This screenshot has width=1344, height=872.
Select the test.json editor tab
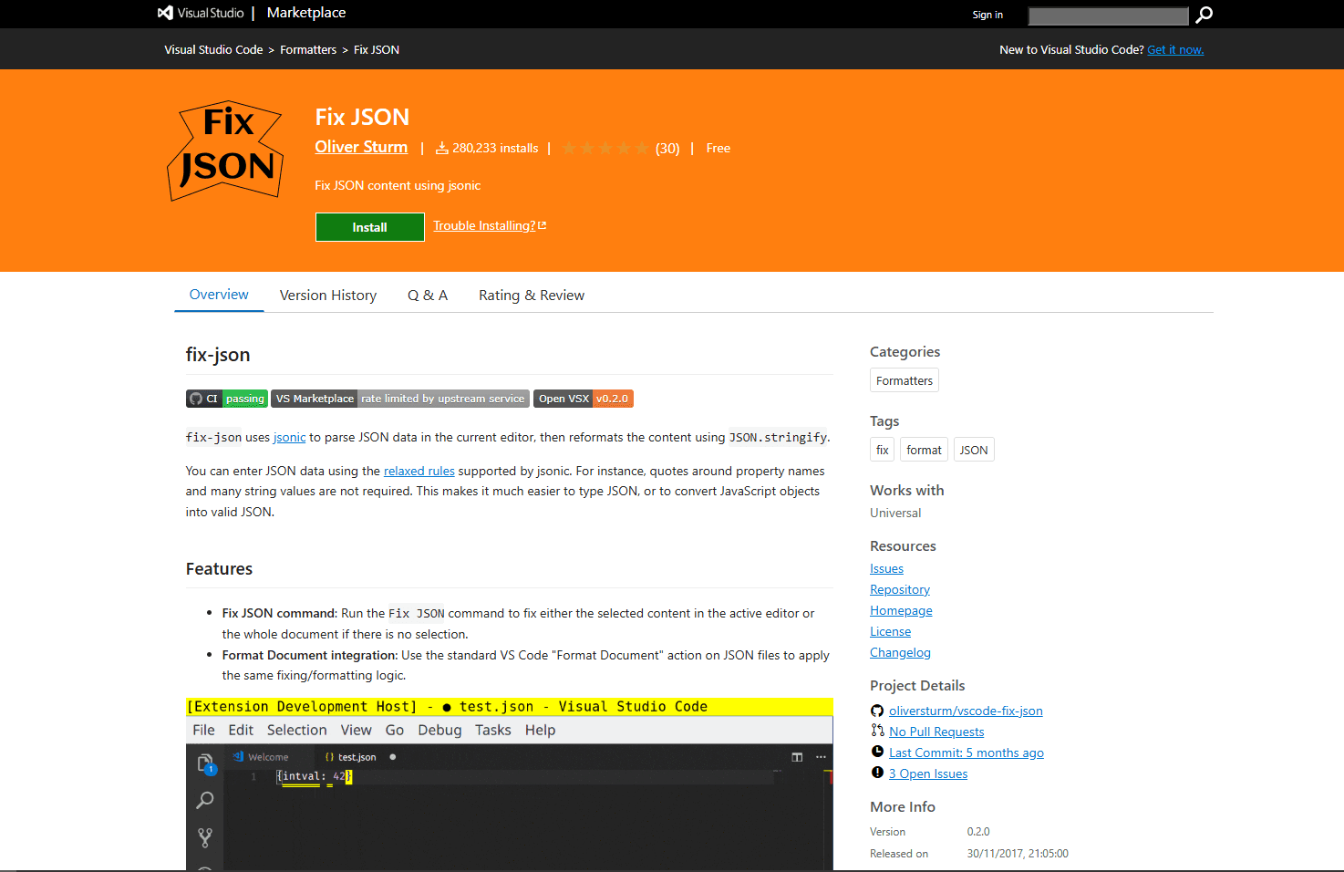[x=356, y=756]
